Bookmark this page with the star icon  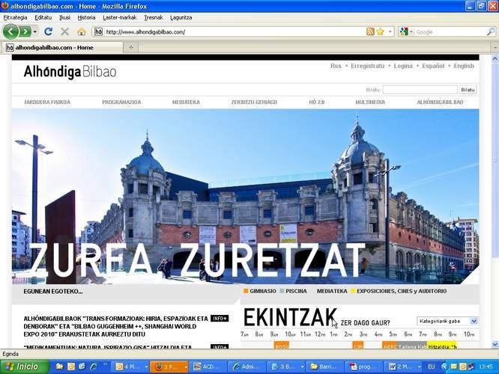click(x=381, y=31)
